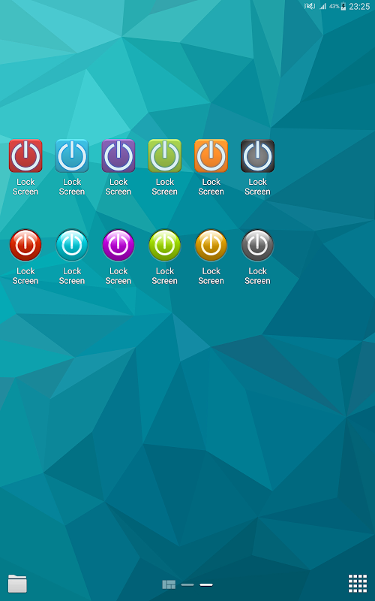Tap the lime green round Lock Screen icon
The height and width of the screenshot is (601, 375).
(x=164, y=246)
